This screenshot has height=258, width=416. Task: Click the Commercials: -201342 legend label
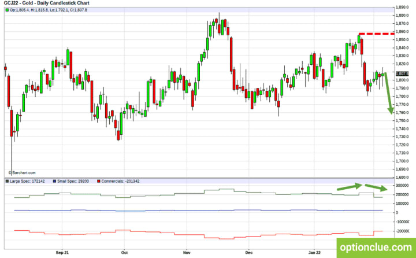tap(120, 181)
